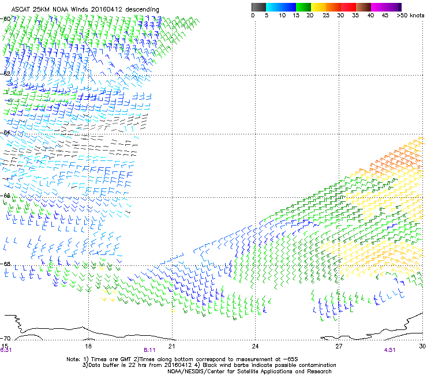
Task: Click the '5' legend scale label
Action: coord(267,15)
